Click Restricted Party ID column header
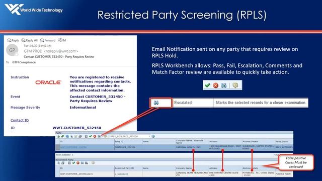The image size is (322, 181). pyautogui.click(x=124, y=168)
